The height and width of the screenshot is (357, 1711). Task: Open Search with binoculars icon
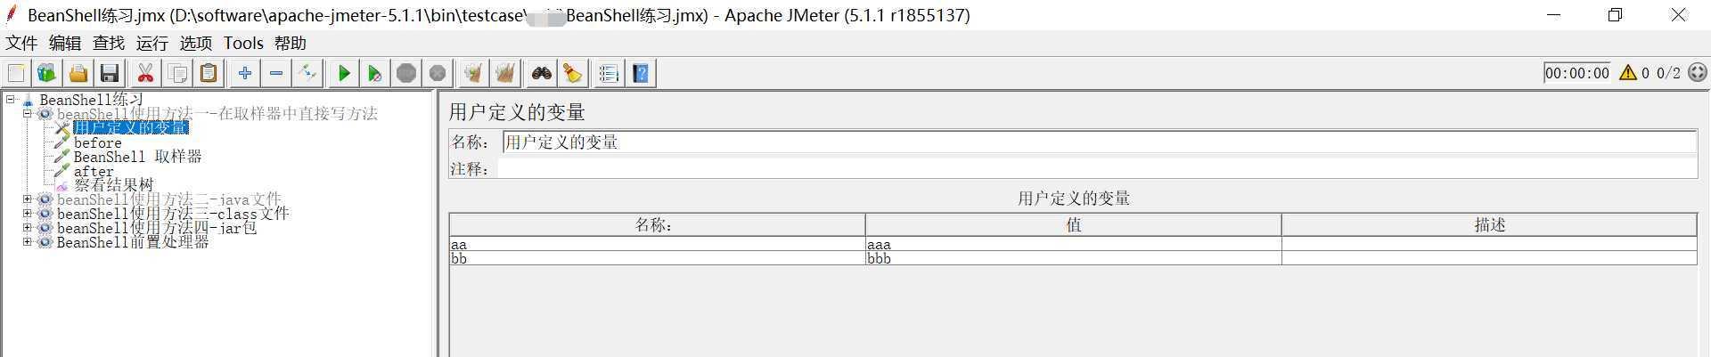pos(541,73)
